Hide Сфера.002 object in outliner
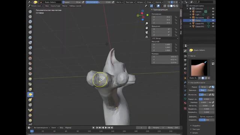The height and width of the screenshot is (135, 240). tap(213, 26)
